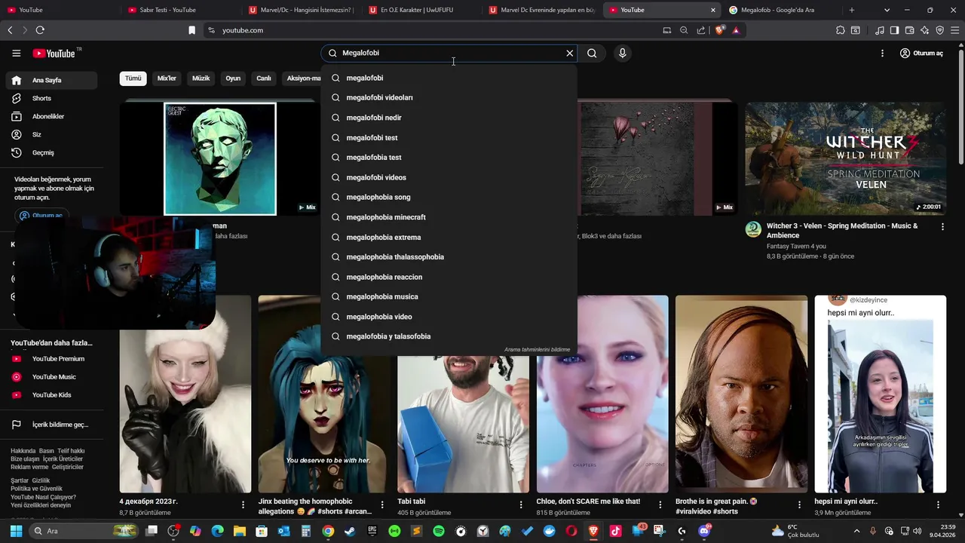Choose the megalophobia minecraft suggestion
Image resolution: width=965 pixels, height=543 pixels.
point(449,217)
